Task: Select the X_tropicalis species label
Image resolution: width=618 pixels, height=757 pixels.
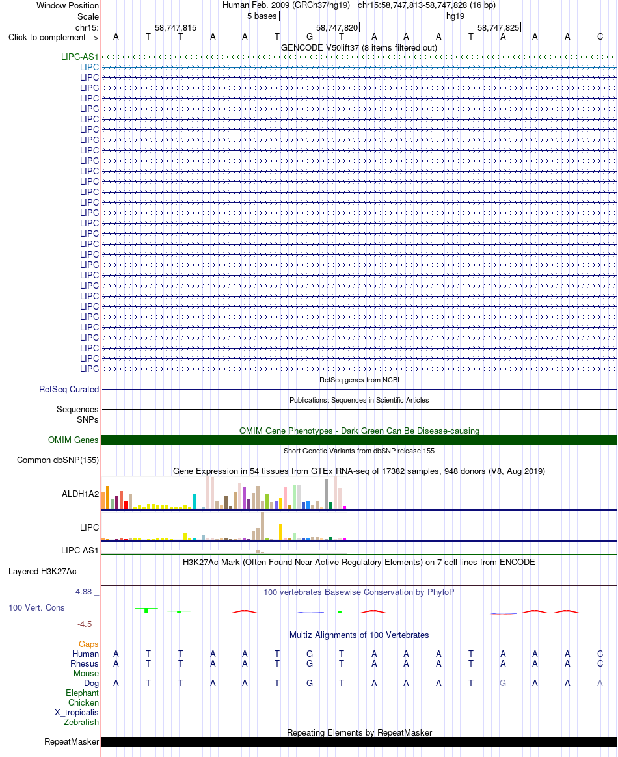Action: click(76, 713)
